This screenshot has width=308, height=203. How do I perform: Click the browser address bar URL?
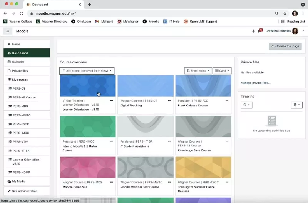coord(55,13)
